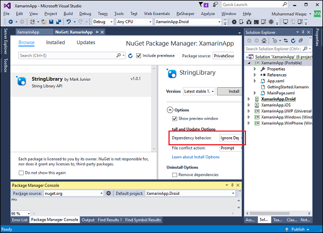
Task: Check Do not show this again
Action: [x=21, y=173]
